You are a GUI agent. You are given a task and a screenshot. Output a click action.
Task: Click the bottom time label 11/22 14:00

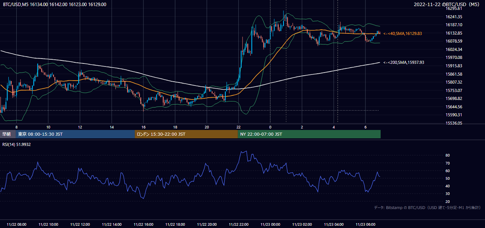pos(112,225)
